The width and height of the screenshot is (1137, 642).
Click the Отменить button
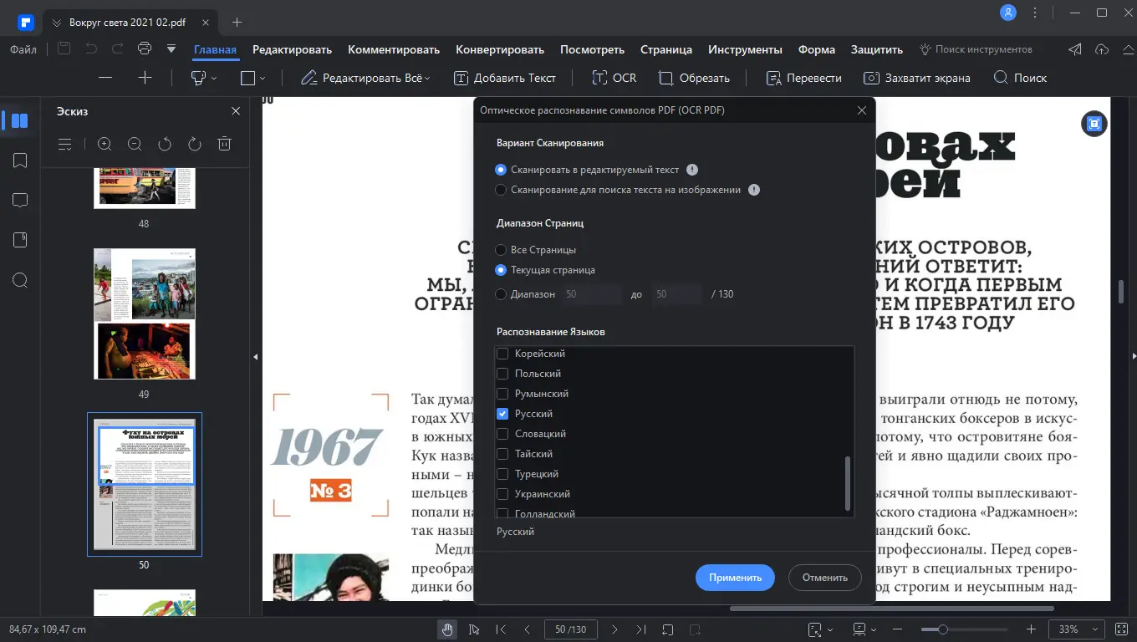coord(824,577)
